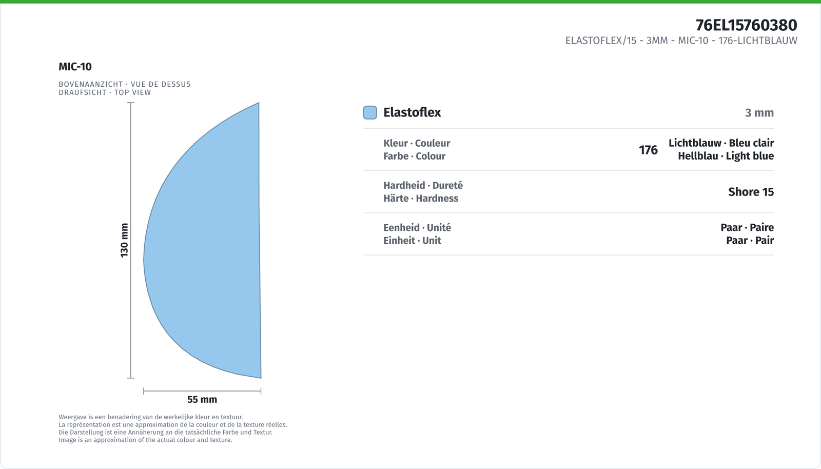The width and height of the screenshot is (821, 469).
Task: Click the Shore 15 hardness value
Action: pos(751,192)
